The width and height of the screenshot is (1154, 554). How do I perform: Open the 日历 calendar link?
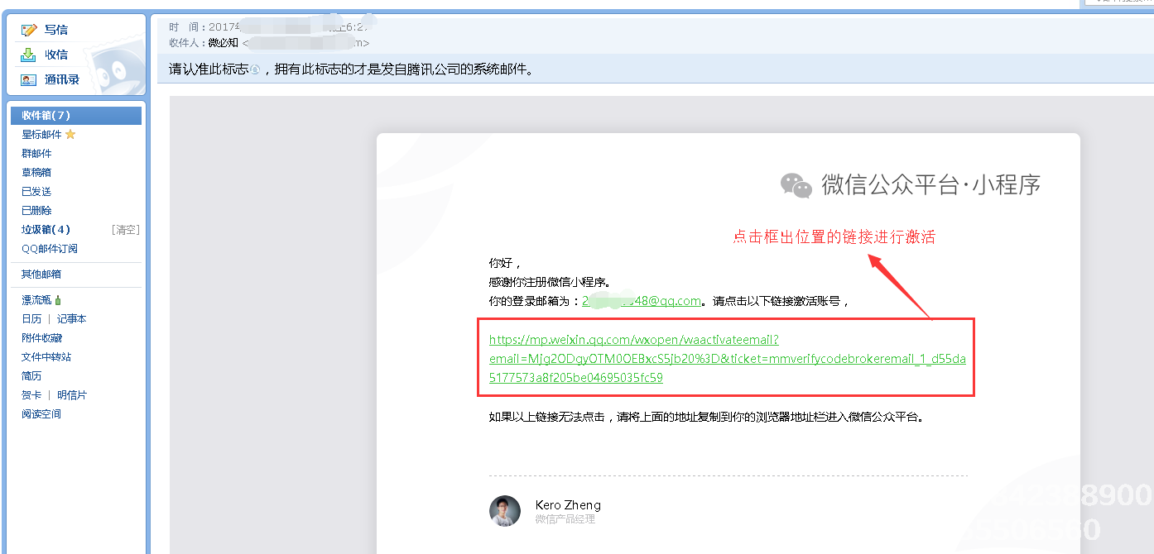pyautogui.click(x=31, y=319)
